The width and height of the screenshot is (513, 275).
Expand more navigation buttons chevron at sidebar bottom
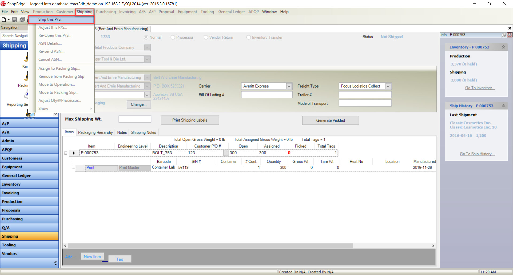(x=56, y=263)
